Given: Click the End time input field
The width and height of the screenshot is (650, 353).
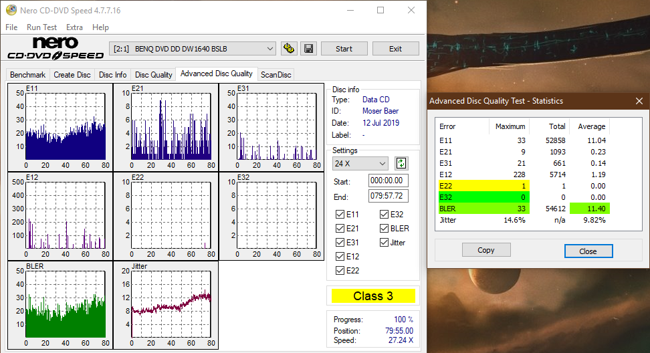Looking at the screenshot, I should (x=388, y=196).
